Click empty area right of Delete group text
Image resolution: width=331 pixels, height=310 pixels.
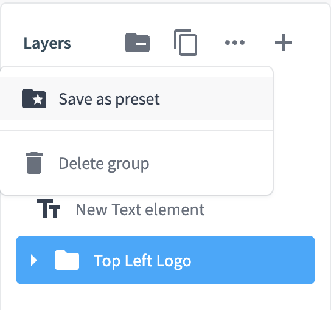[x=211, y=163]
